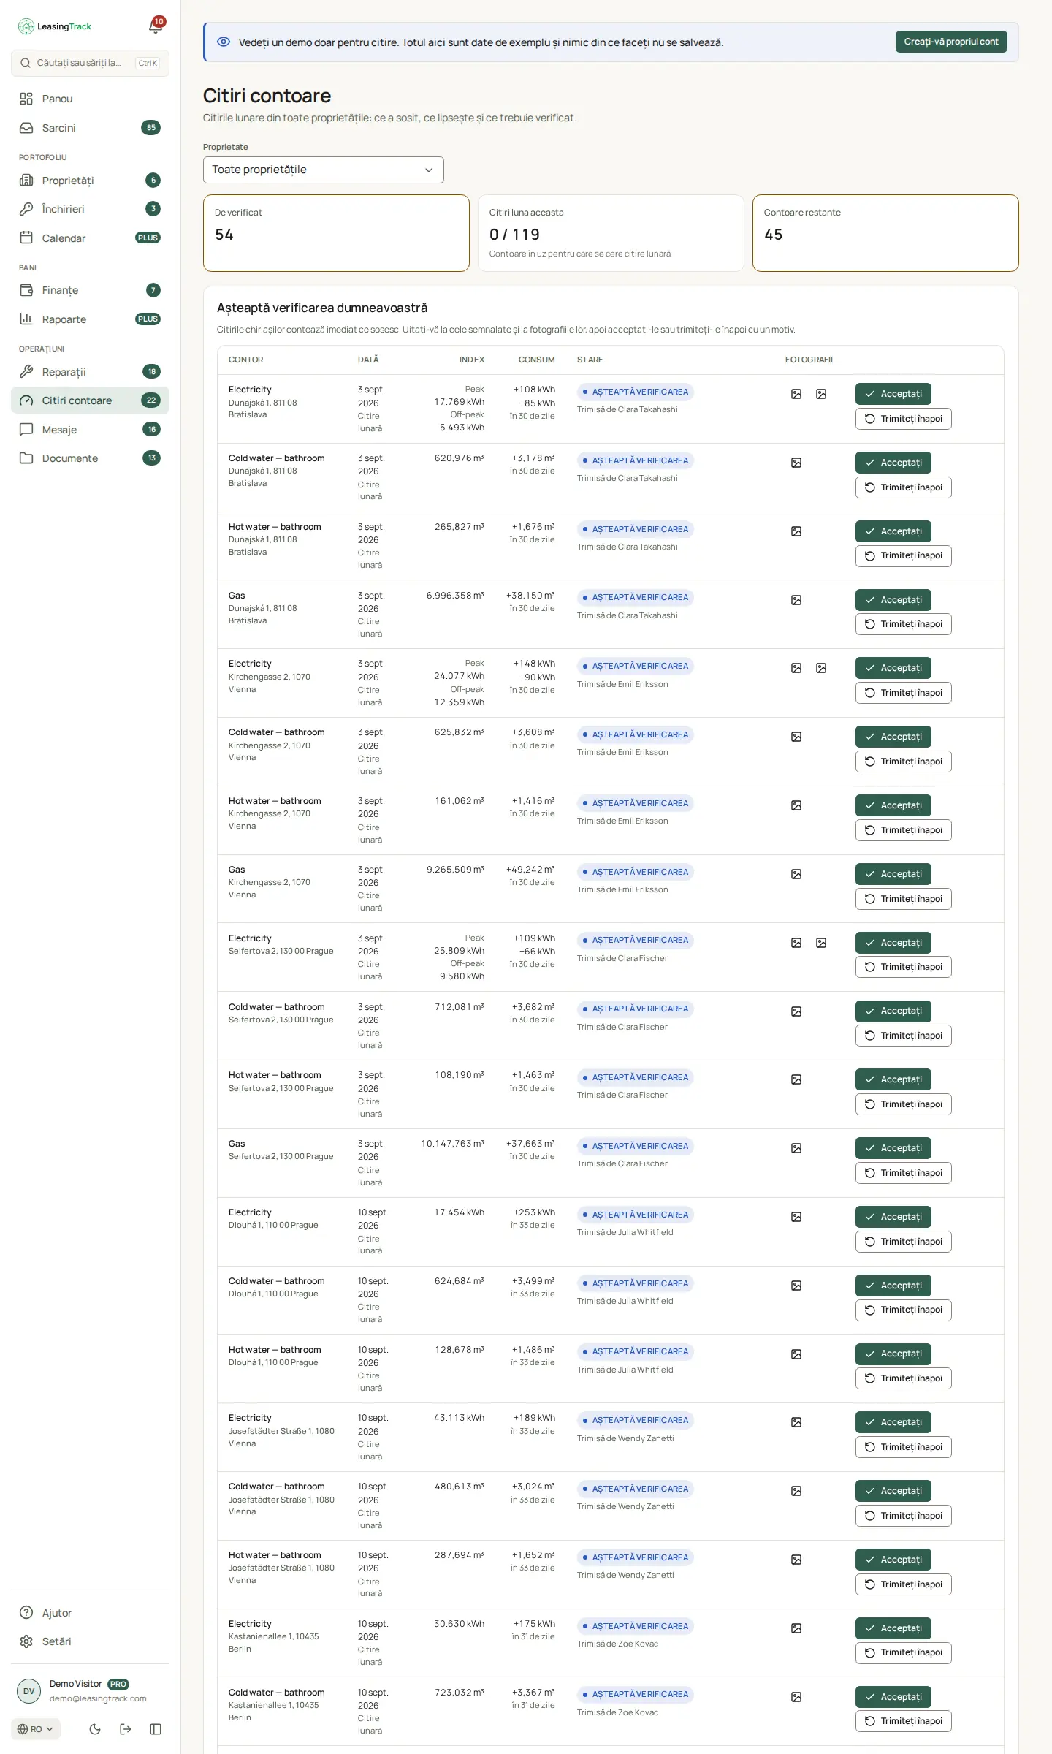Viewport: 1052px width, 1754px height.
Task: Open the Toate proprietățile property dropdown
Action: (x=323, y=170)
